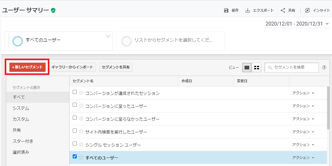This screenshot has height=166, width=332.
Task: Switch to grid view icon
Action: click(256, 68)
